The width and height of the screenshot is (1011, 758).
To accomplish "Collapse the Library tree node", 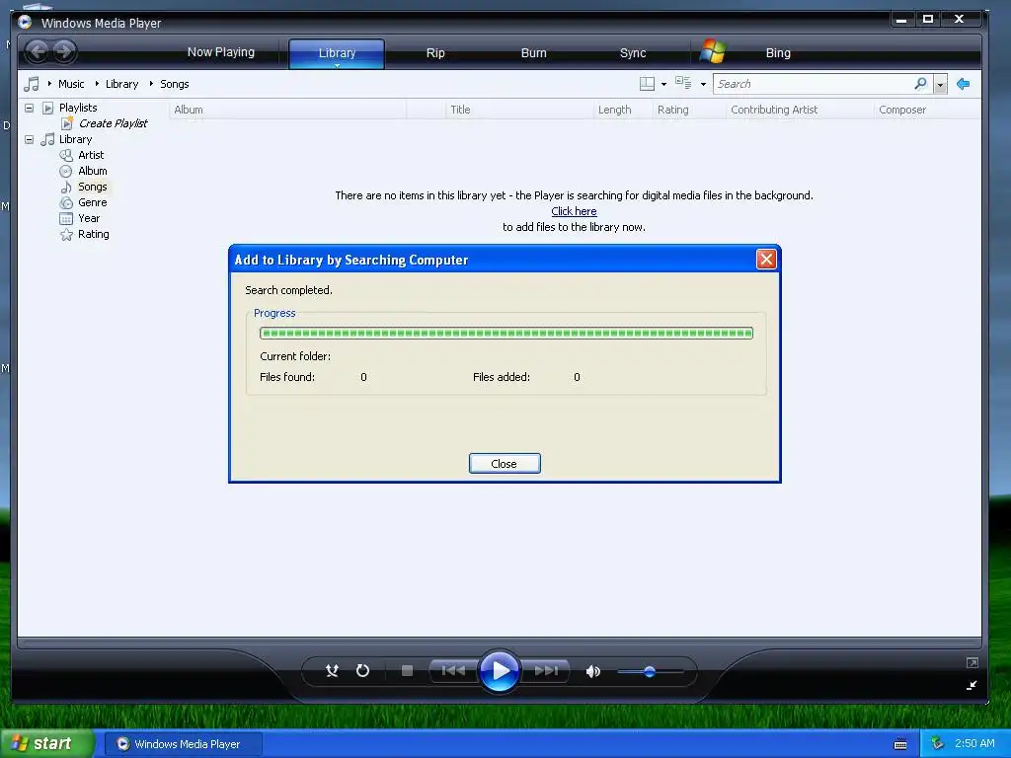I will tap(29, 139).
